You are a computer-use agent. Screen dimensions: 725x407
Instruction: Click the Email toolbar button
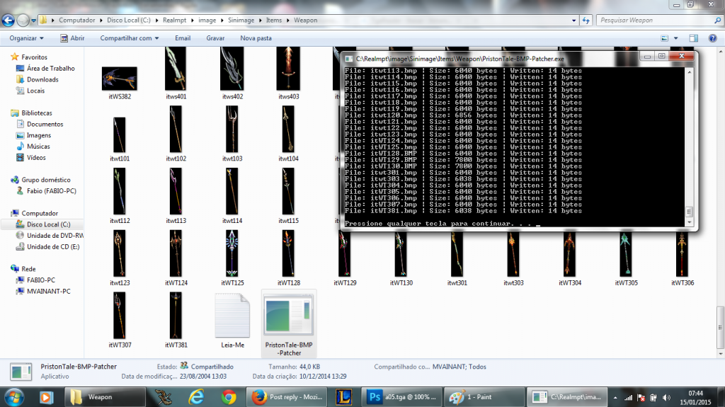point(183,38)
